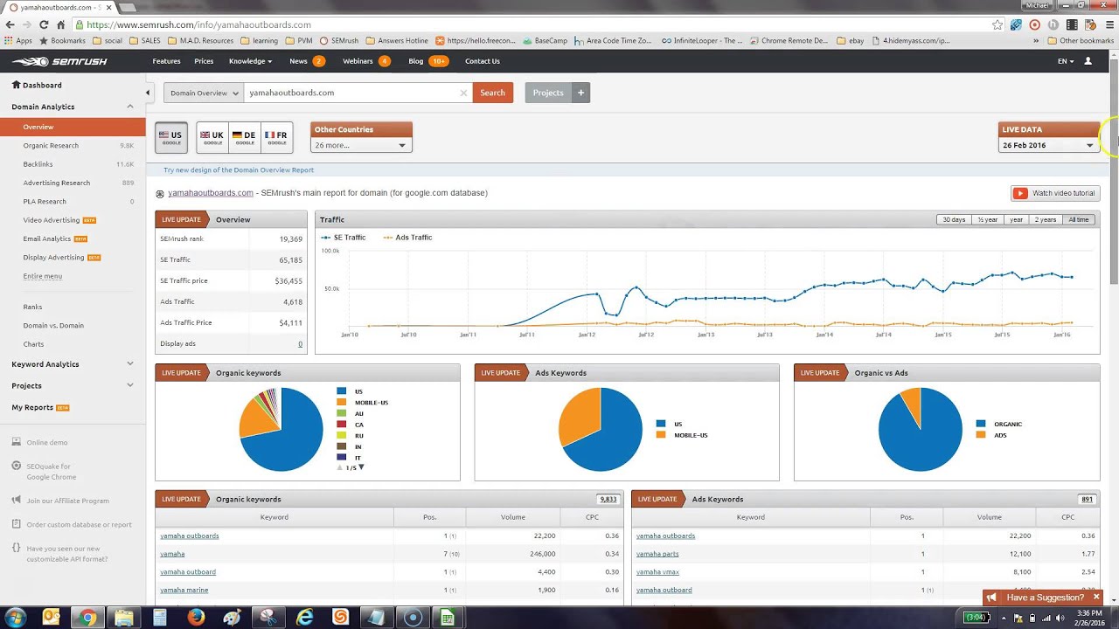Click the Projects button
The width and height of the screenshot is (1119, 629).
[x=548, y=93]
